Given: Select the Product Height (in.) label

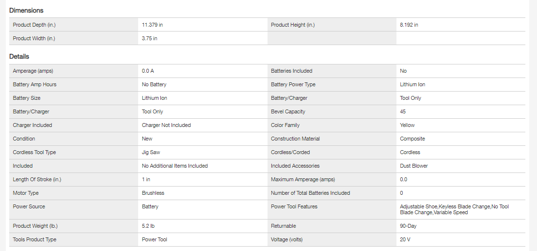Looking at the screenshot, I should pos(293,25).
